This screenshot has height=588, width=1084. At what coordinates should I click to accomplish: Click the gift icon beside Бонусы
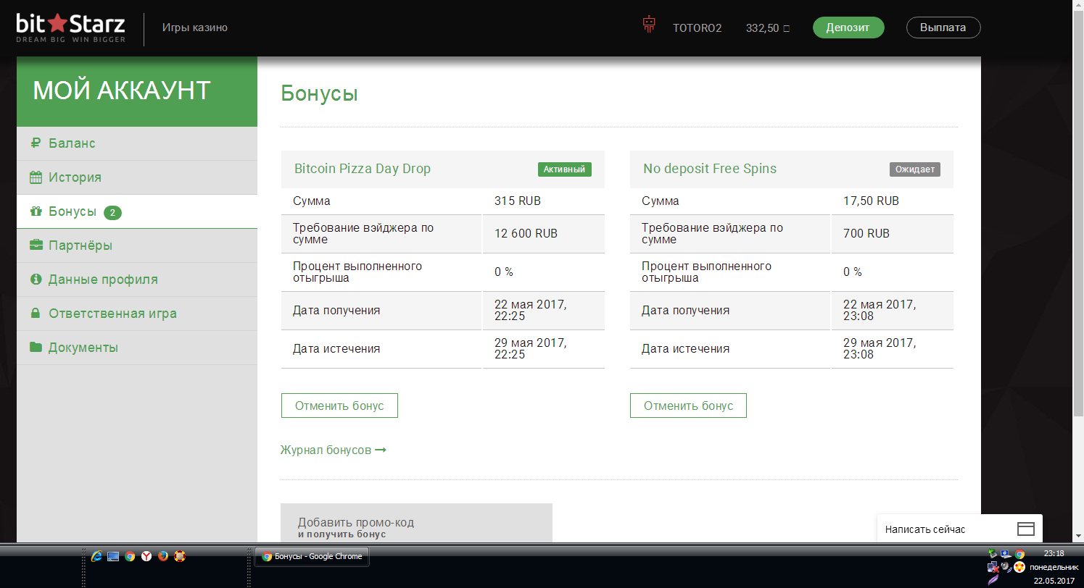click(36, 211)
